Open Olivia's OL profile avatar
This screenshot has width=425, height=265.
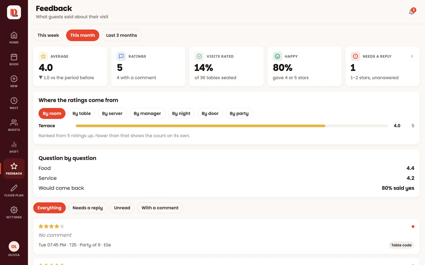tap(14, 246)
